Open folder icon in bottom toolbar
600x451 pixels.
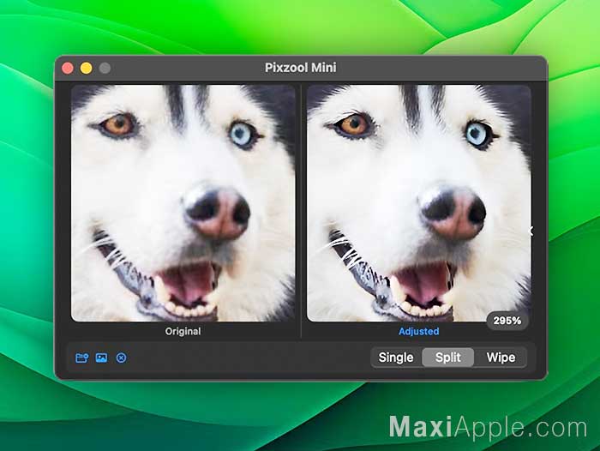coord(82,358)
